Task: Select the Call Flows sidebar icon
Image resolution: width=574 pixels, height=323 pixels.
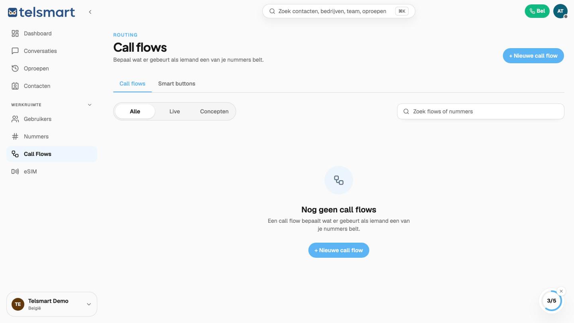Action: point(15,154)
